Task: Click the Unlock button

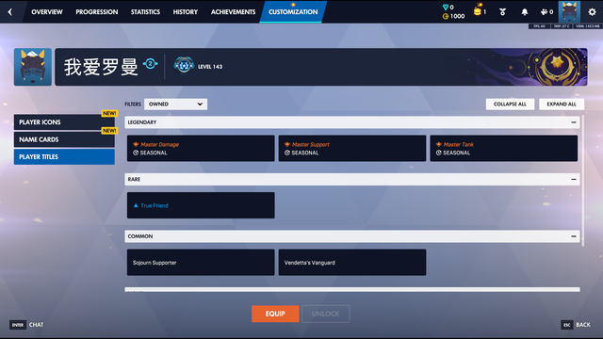Action: (326, 314)
